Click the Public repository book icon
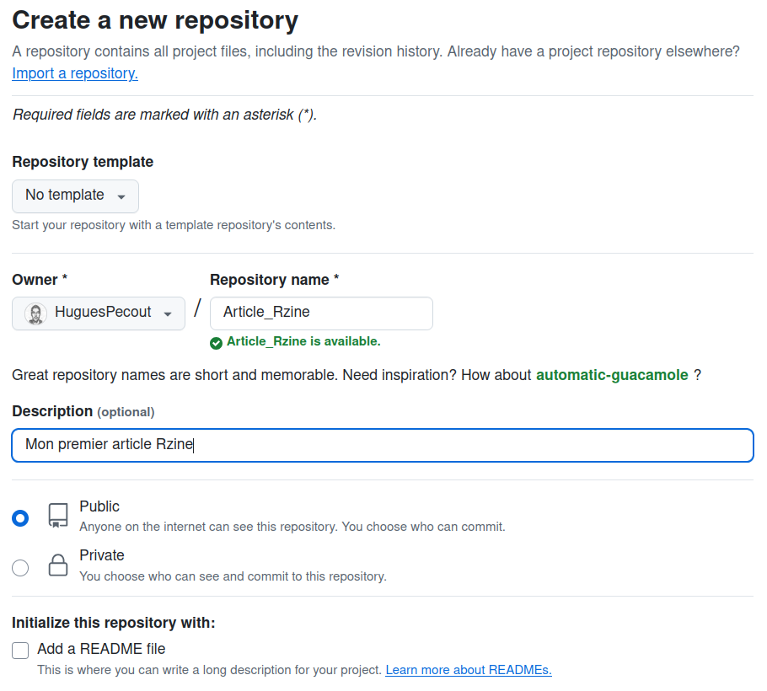The height and width of the screenshot is (691, 767). [58, 516]
